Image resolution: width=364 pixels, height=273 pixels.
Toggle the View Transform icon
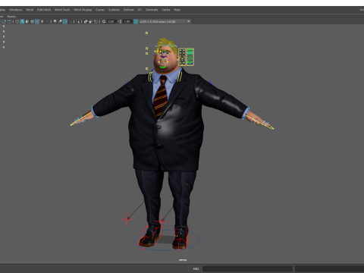(136, 21)
